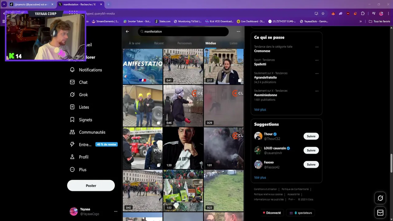The height and width of the screenshot is (221, 393).
Task: Open the 0:41 video thumbnail
Action: 183,66
